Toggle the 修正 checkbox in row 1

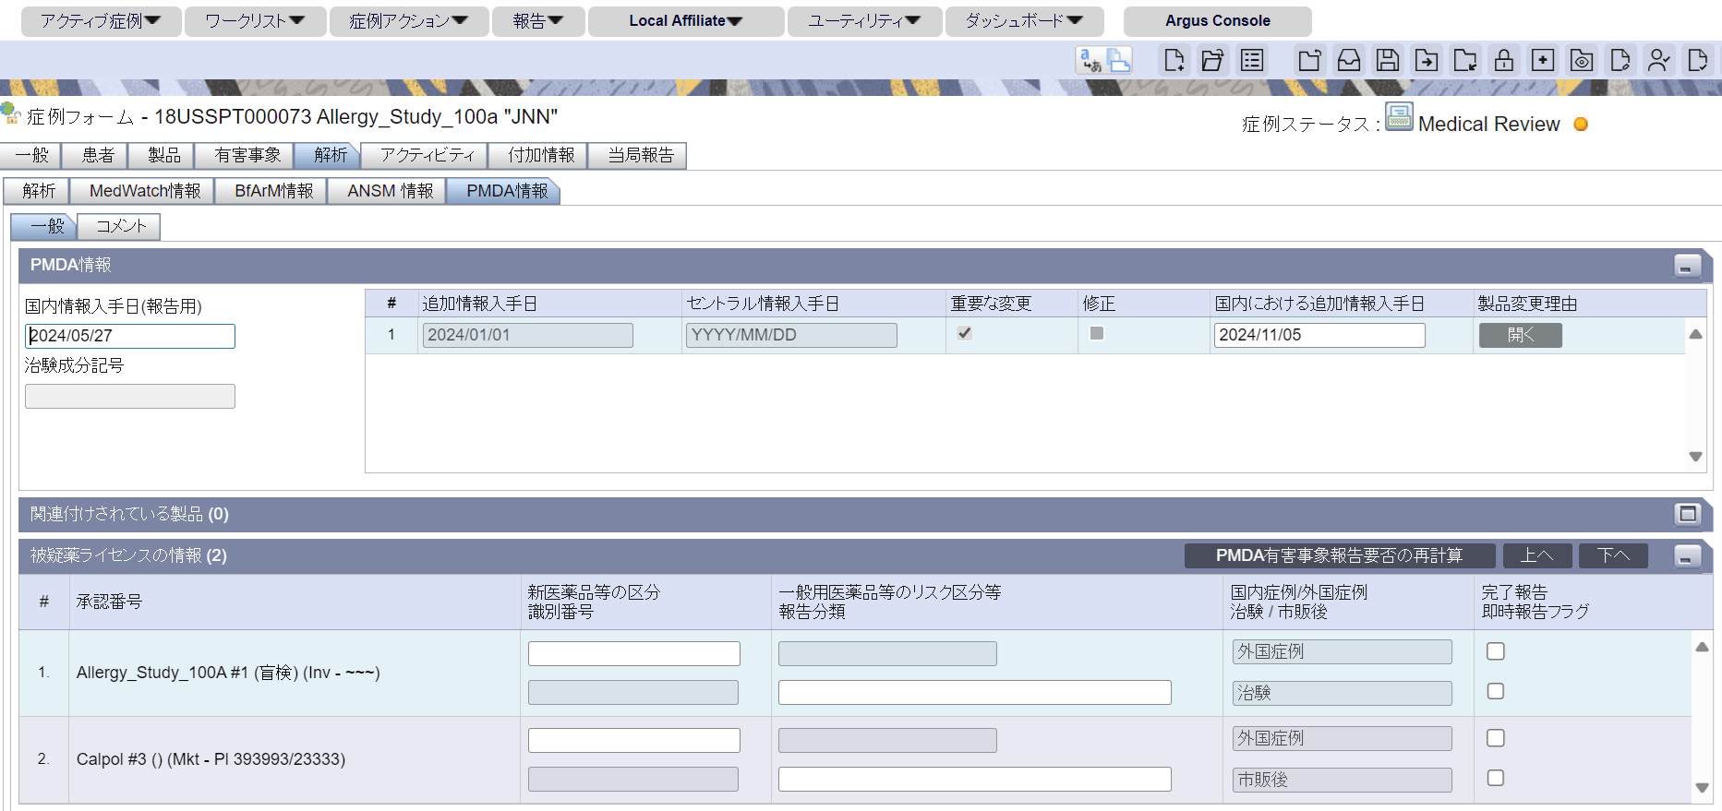1097,333
